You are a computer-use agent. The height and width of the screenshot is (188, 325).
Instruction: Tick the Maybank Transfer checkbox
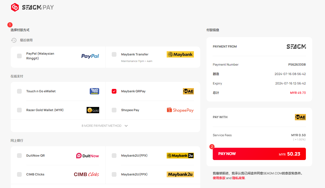[114, 54]
